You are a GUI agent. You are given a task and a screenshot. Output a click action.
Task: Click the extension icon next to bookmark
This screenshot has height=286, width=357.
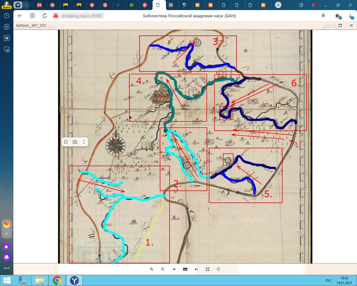pyautogui.click(x=338, y=16)
